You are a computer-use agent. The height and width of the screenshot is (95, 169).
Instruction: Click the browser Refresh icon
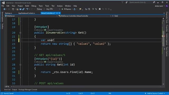74,9
